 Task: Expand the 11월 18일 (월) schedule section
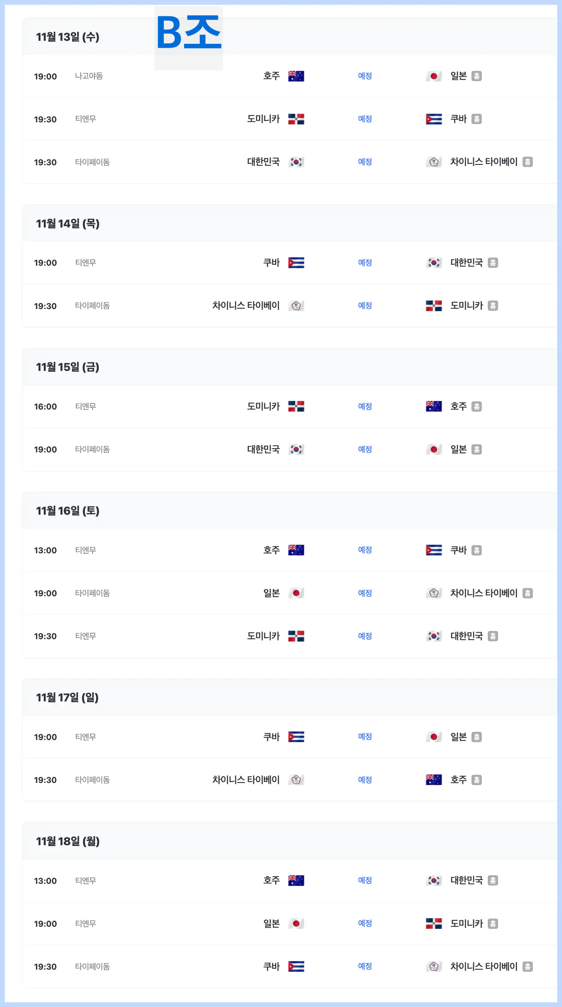[67, 842]
